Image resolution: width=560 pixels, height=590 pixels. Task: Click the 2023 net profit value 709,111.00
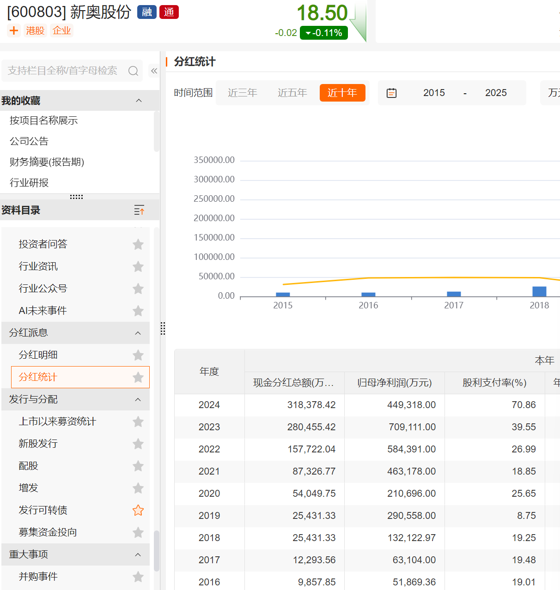click(412, 427)
